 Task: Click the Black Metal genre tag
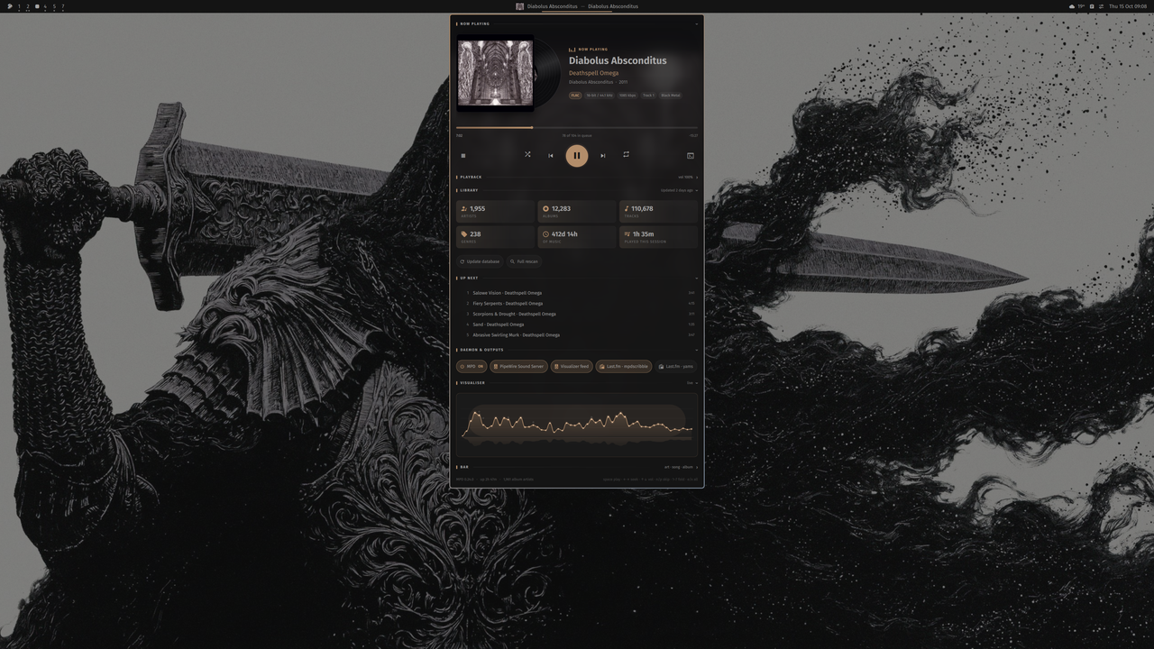coord(671,95)
